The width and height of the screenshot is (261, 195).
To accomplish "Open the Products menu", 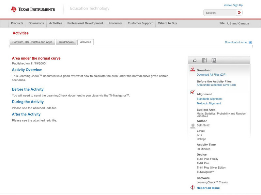I will pyautogui.click(x=17, y=23).
